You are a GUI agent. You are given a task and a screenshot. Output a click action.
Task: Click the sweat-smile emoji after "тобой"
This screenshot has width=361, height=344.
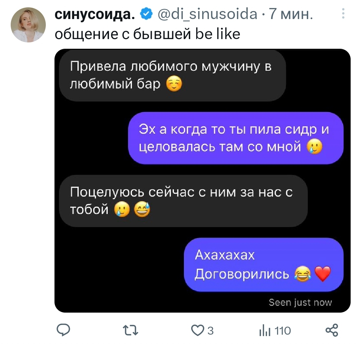142,210
